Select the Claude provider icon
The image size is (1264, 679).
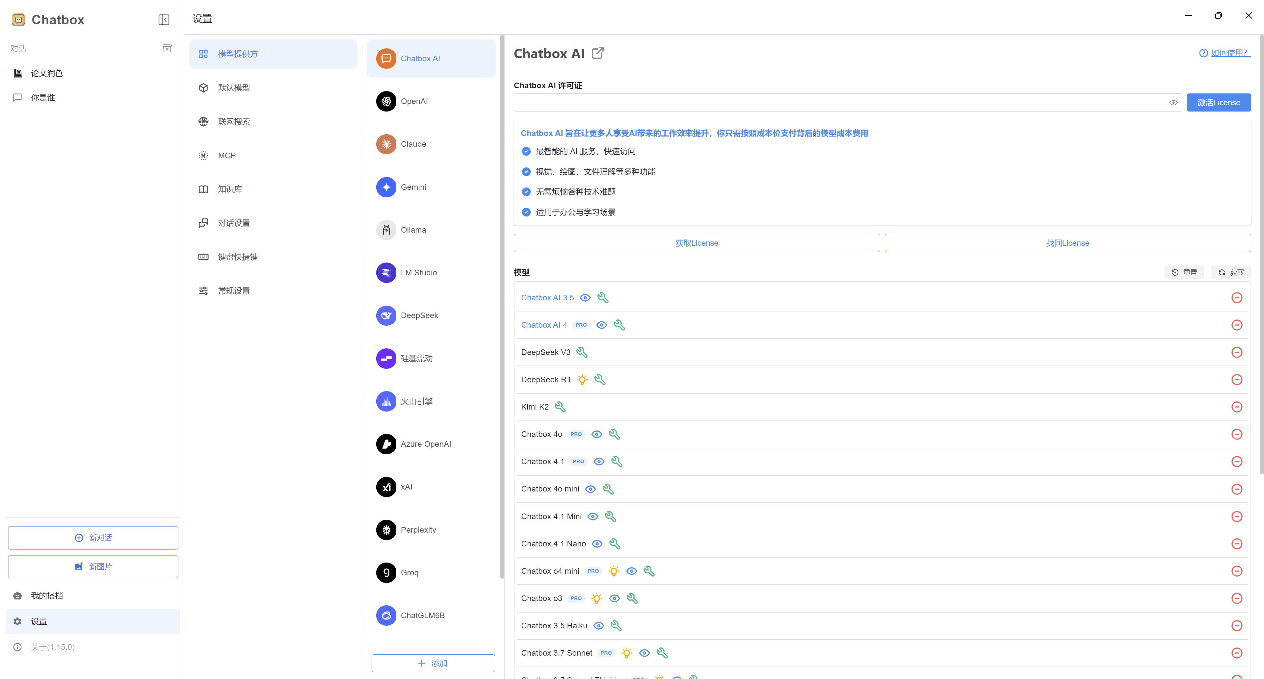tap(386, 144)
